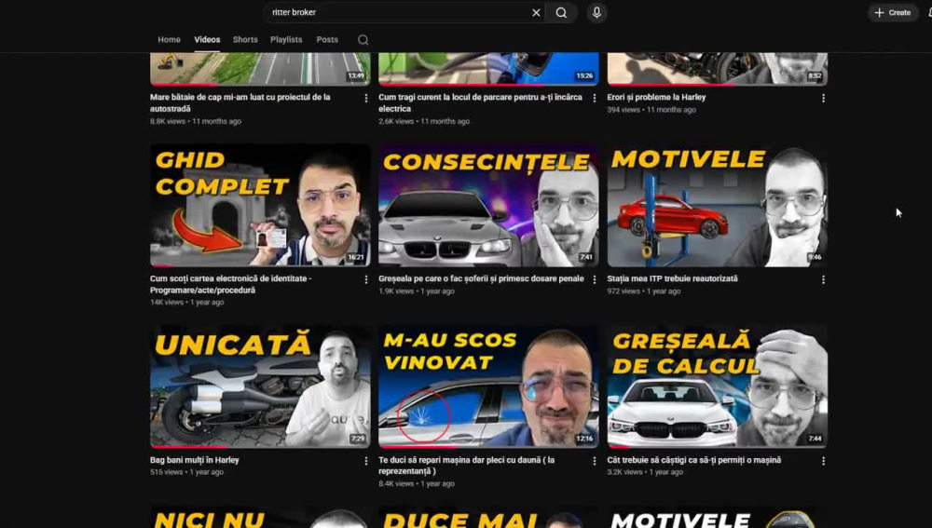Open the title 'Te duci să repari mașina'
This screenshot has height=528, width=932.
tap(467, 465)
